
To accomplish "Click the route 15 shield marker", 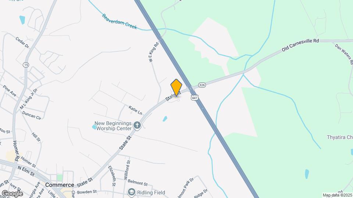I will pos(26,65).
